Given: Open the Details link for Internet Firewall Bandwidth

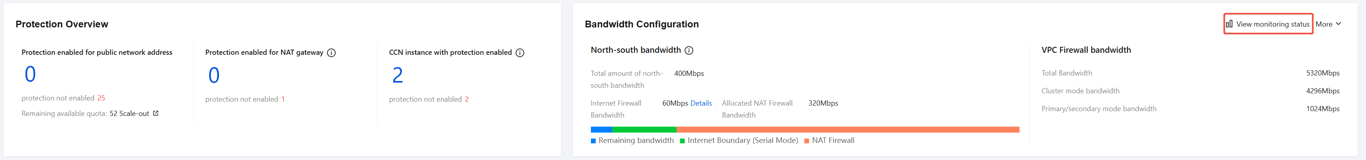Looking at the screenshot, I should tap(701, 103).
